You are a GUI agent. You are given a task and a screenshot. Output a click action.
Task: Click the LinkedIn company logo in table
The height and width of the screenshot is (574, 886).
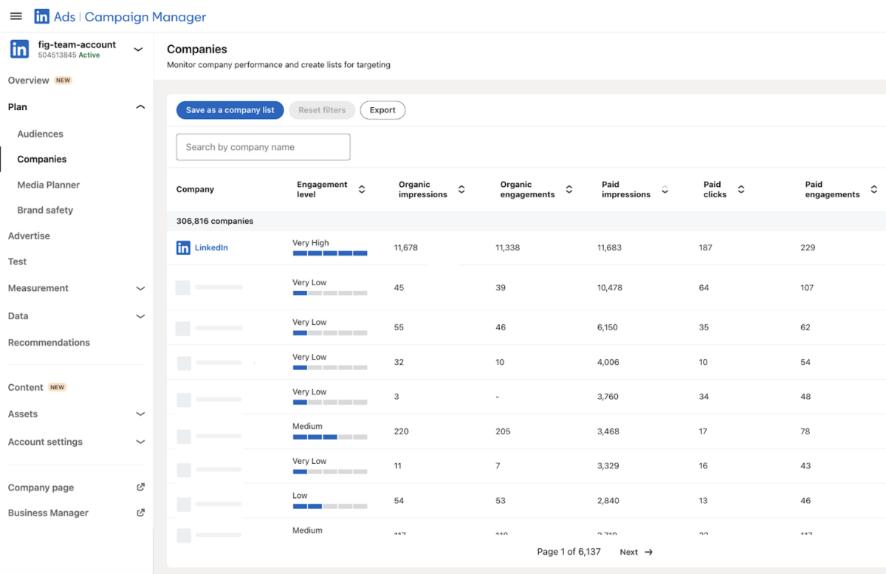point(183,248)
